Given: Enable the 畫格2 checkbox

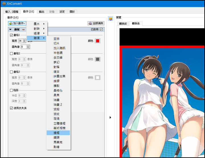Looking at the screenshot, I should point(11,53).
